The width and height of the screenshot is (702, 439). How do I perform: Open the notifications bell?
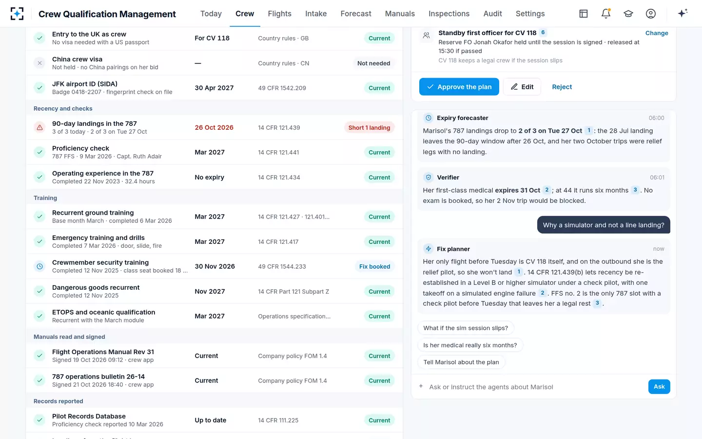tap(606, 14)
